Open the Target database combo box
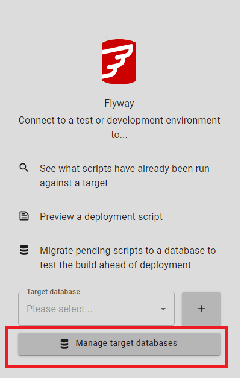The image size is (241, 378). tap(96, 309)
